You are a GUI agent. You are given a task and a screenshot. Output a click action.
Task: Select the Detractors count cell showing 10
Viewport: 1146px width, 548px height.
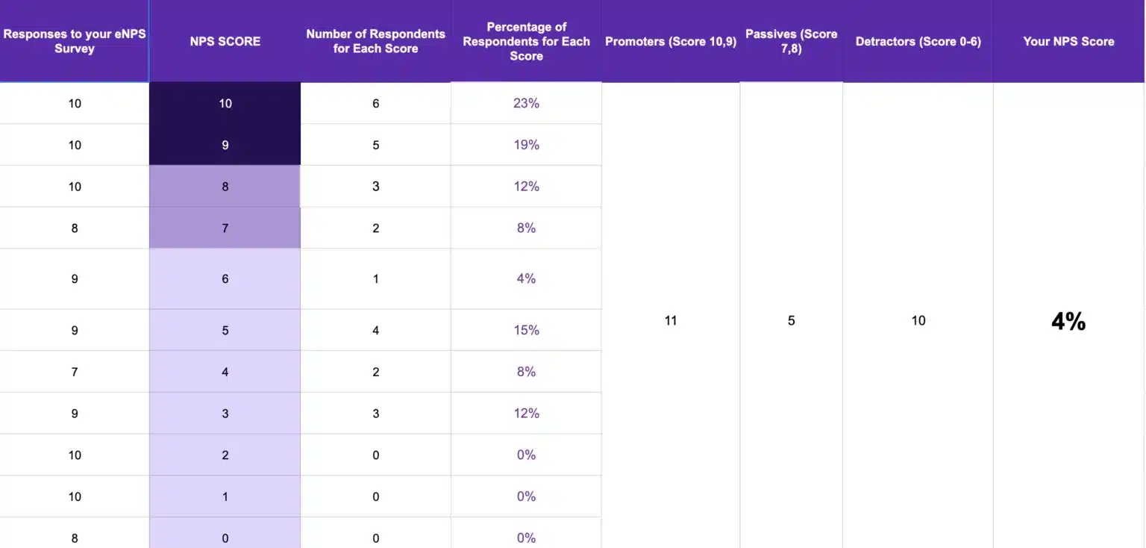tap(918, 321)
